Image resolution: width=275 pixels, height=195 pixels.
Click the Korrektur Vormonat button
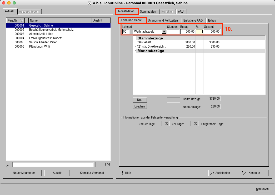(92, 173)
